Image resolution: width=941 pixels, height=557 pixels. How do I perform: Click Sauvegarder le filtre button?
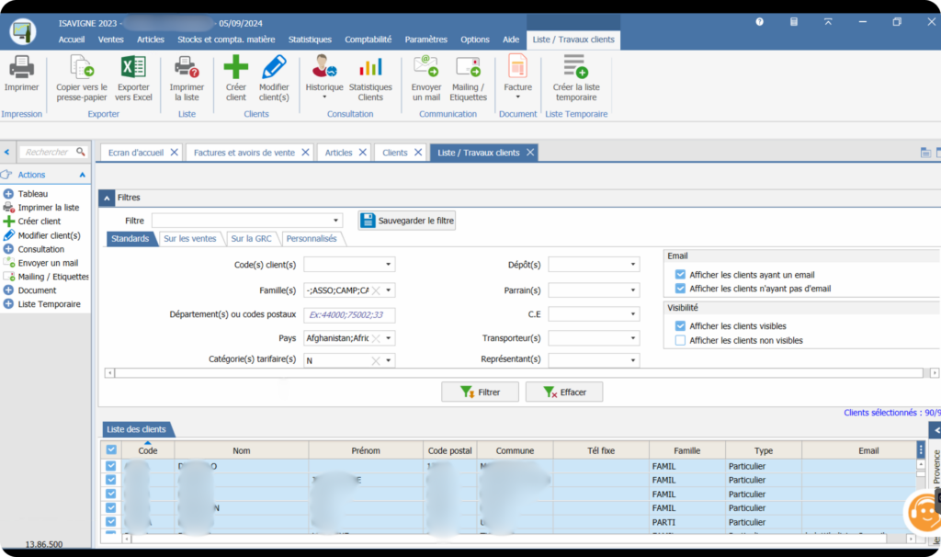click(407, 221)
